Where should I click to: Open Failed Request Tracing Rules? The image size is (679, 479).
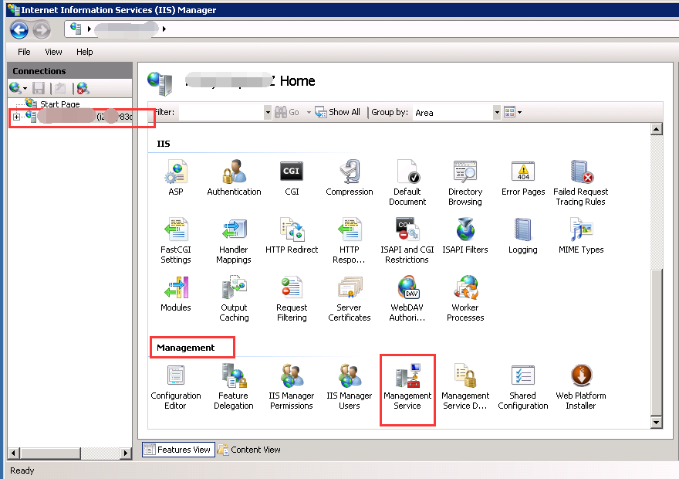click(581, 182)
